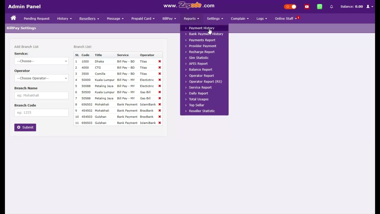Delete branch code 454503 Gulshan
The width and height of the screenshot is (380, 214).
point(159,117)
